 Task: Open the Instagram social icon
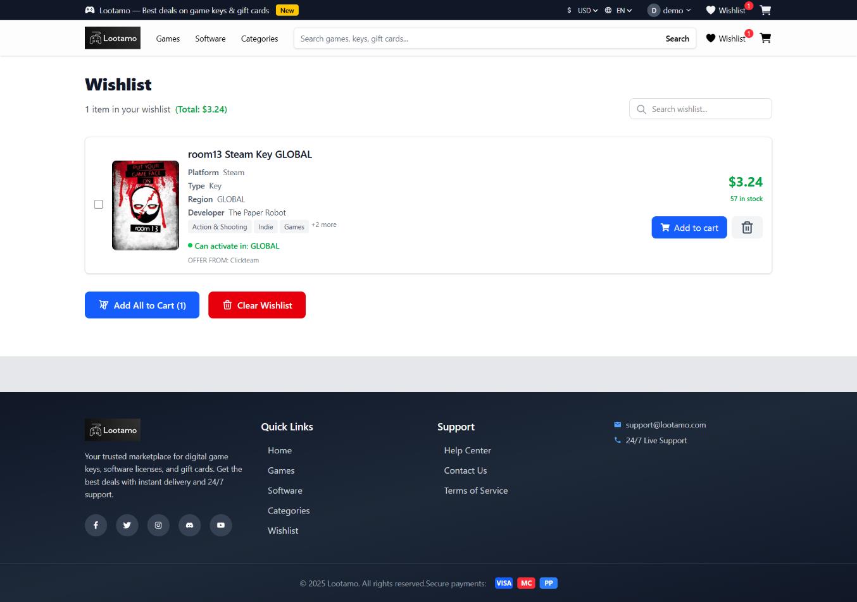click(x=158, y=525)
